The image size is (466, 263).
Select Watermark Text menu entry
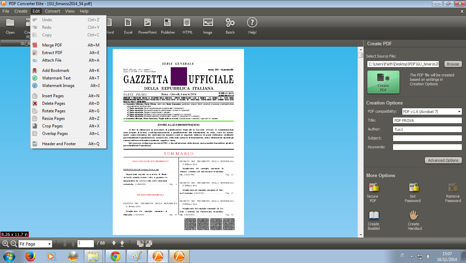56,78
